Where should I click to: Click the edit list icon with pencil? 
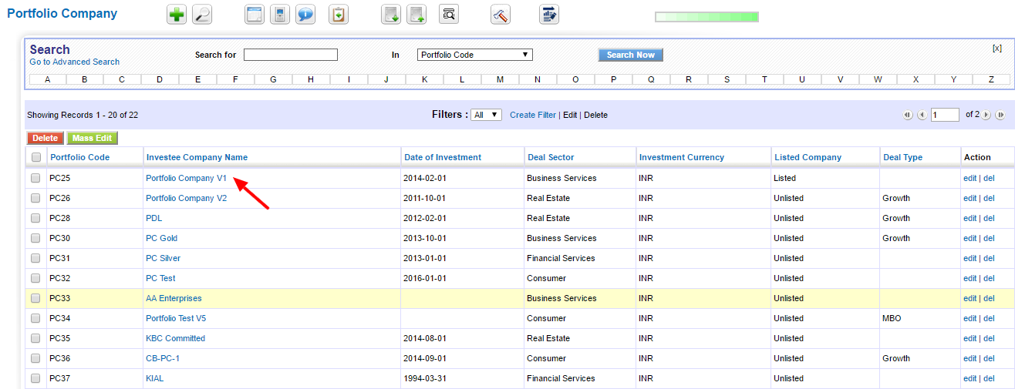point(549,15)
